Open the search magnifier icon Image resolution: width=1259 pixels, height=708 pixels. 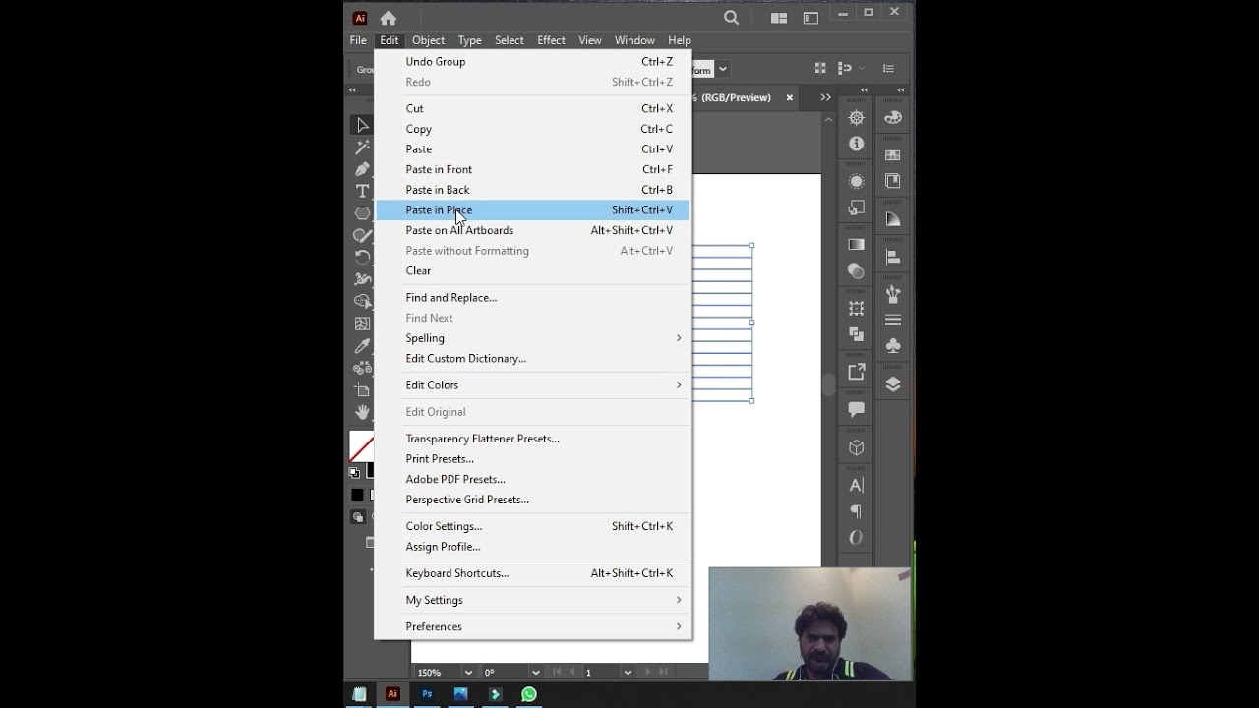click(731, 17)
